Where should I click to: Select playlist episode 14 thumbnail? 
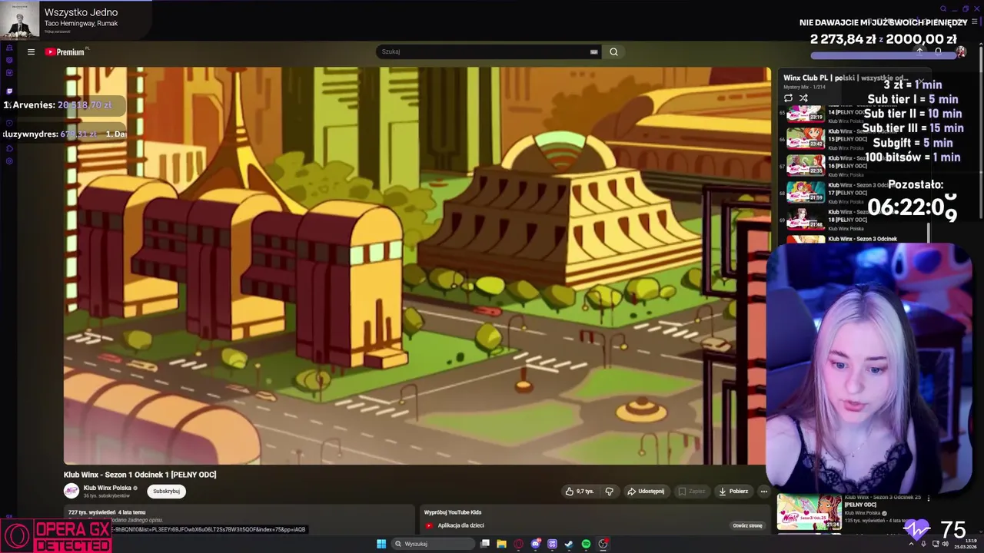coord(806,114)
